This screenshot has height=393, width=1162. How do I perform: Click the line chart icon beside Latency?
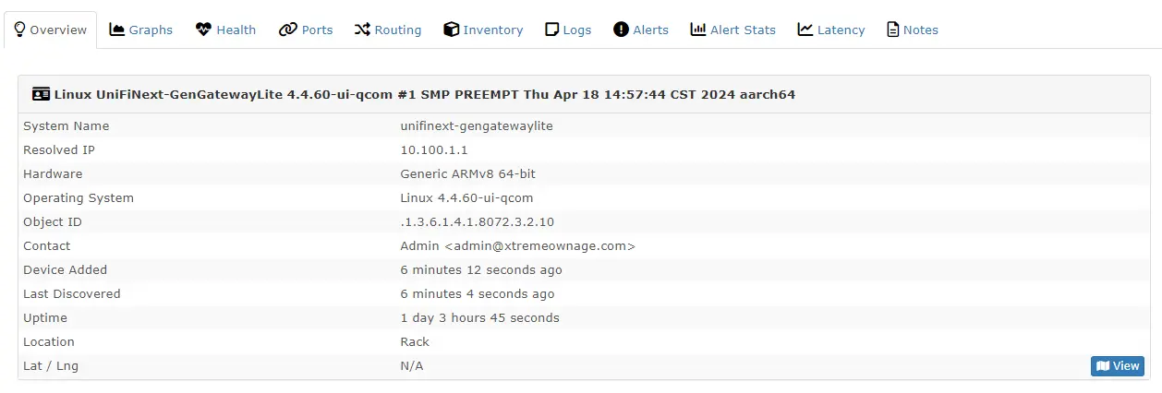tap(805, 30)
